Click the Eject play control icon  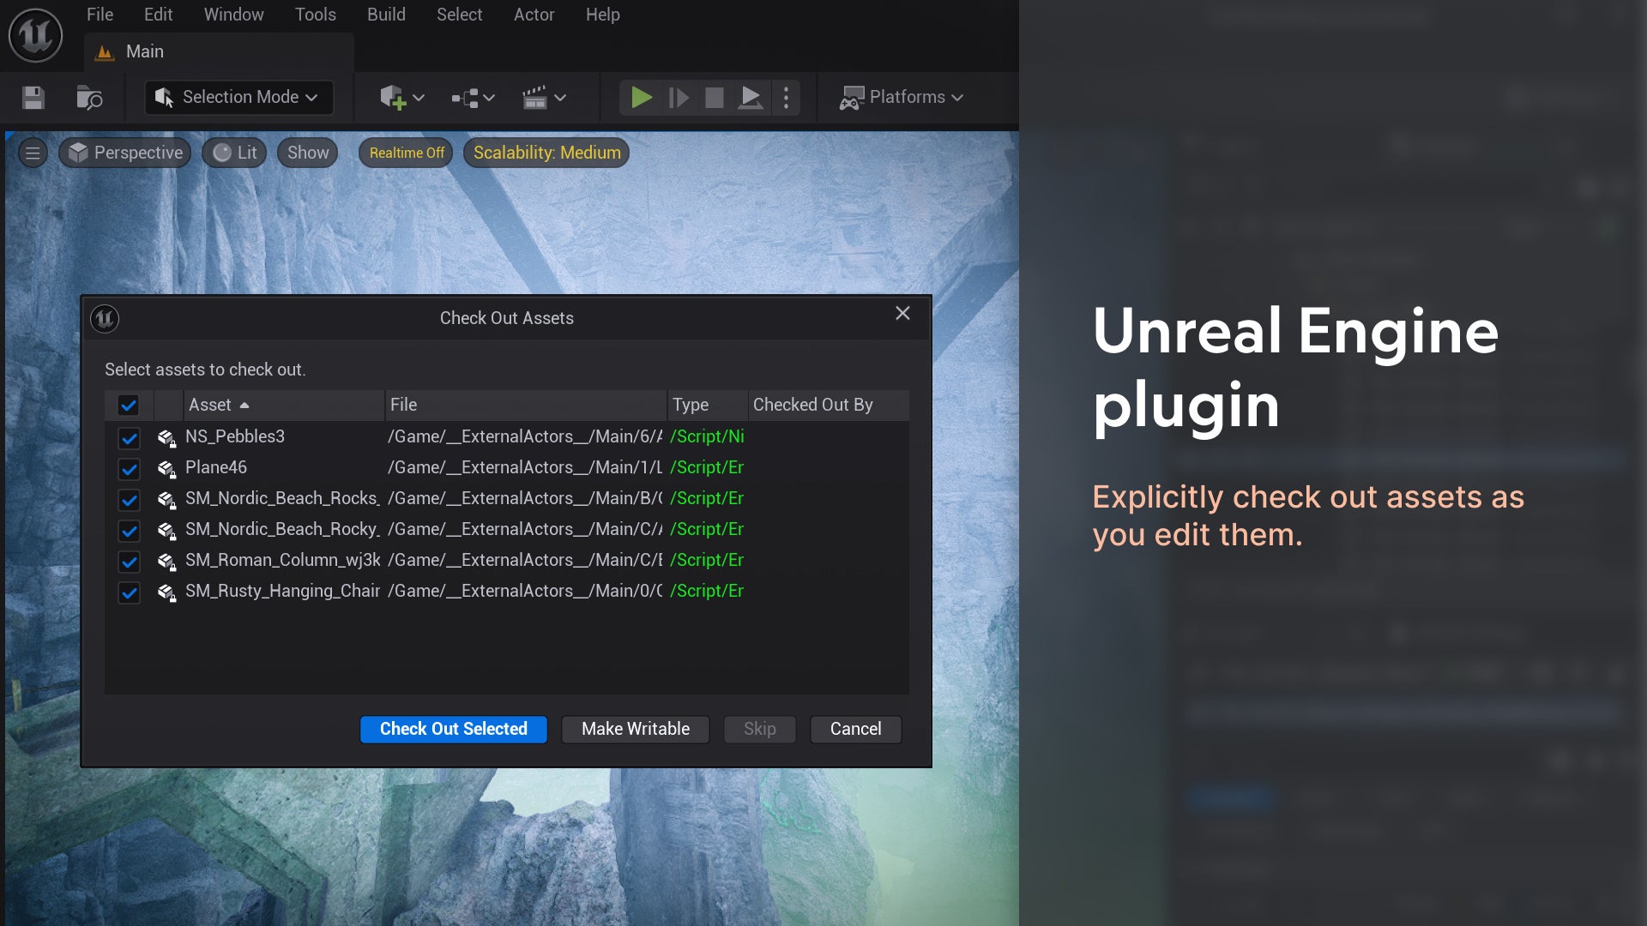pyautogui.click(x=751, y=98)
